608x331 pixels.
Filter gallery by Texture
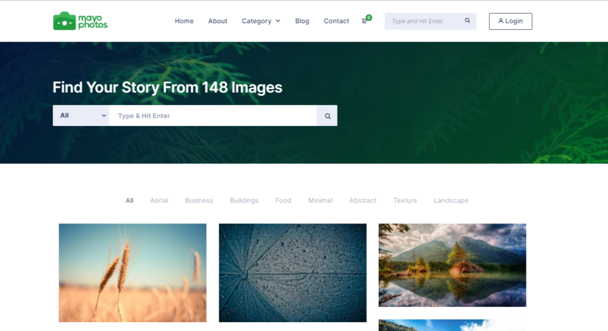point(405,200)
